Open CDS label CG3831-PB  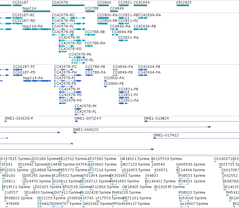coord(128,89)
